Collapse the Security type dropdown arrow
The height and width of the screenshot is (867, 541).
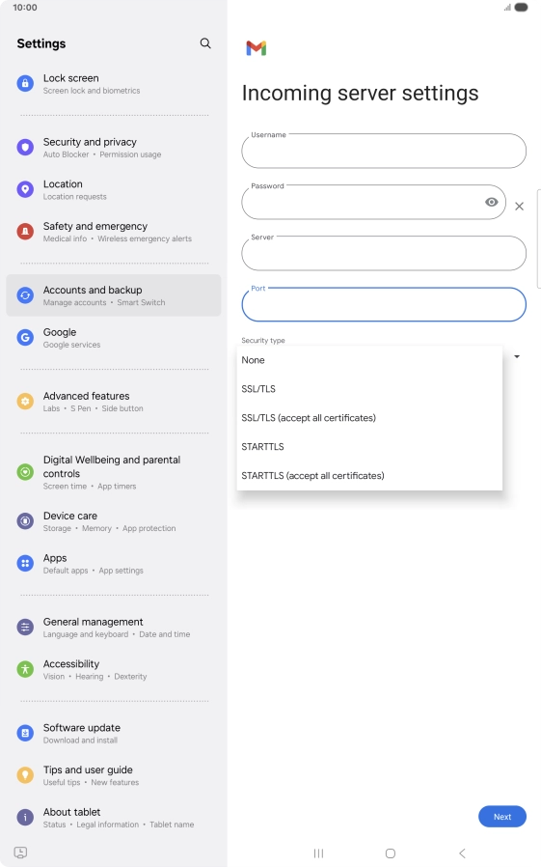coord(517,356)
